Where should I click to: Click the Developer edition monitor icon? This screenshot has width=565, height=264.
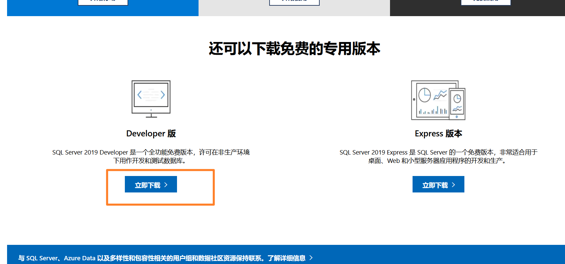click(x=151, y=99)
